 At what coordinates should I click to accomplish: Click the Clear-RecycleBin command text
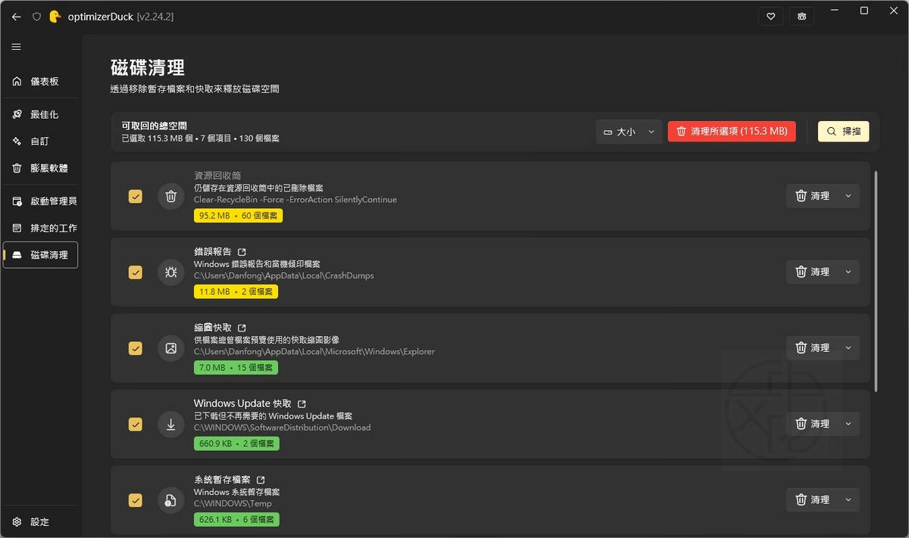coord(295,200)
